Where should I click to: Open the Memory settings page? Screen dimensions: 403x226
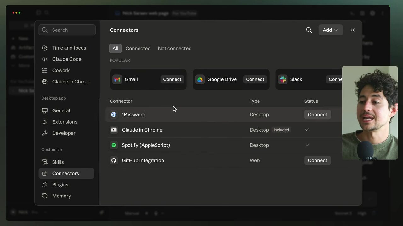click(66, 196)
